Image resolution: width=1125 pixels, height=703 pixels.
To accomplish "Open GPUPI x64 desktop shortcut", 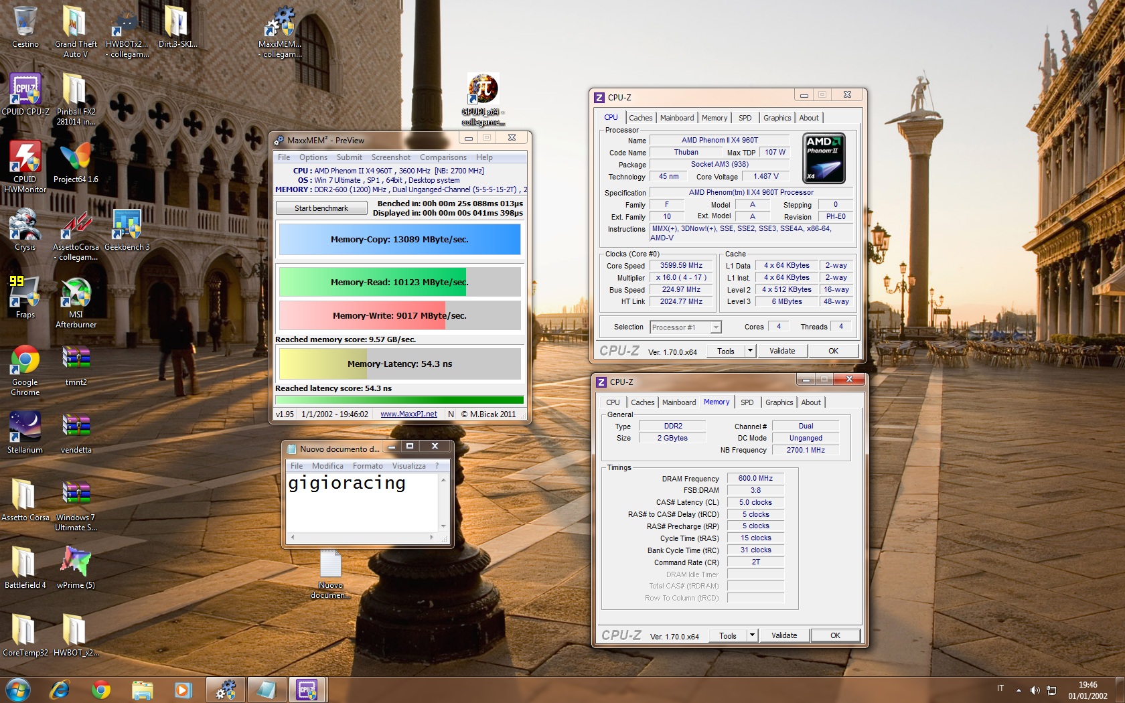I will (x=483, y=99).
